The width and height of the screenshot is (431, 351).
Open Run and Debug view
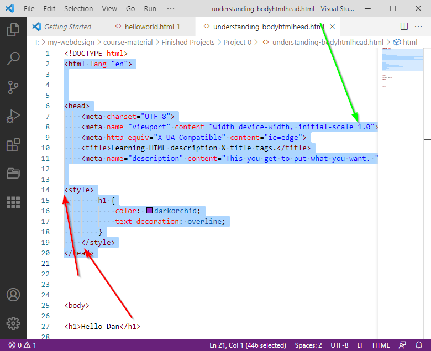13,116
